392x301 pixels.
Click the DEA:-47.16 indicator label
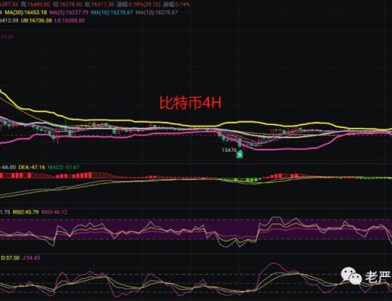(32, 167)
